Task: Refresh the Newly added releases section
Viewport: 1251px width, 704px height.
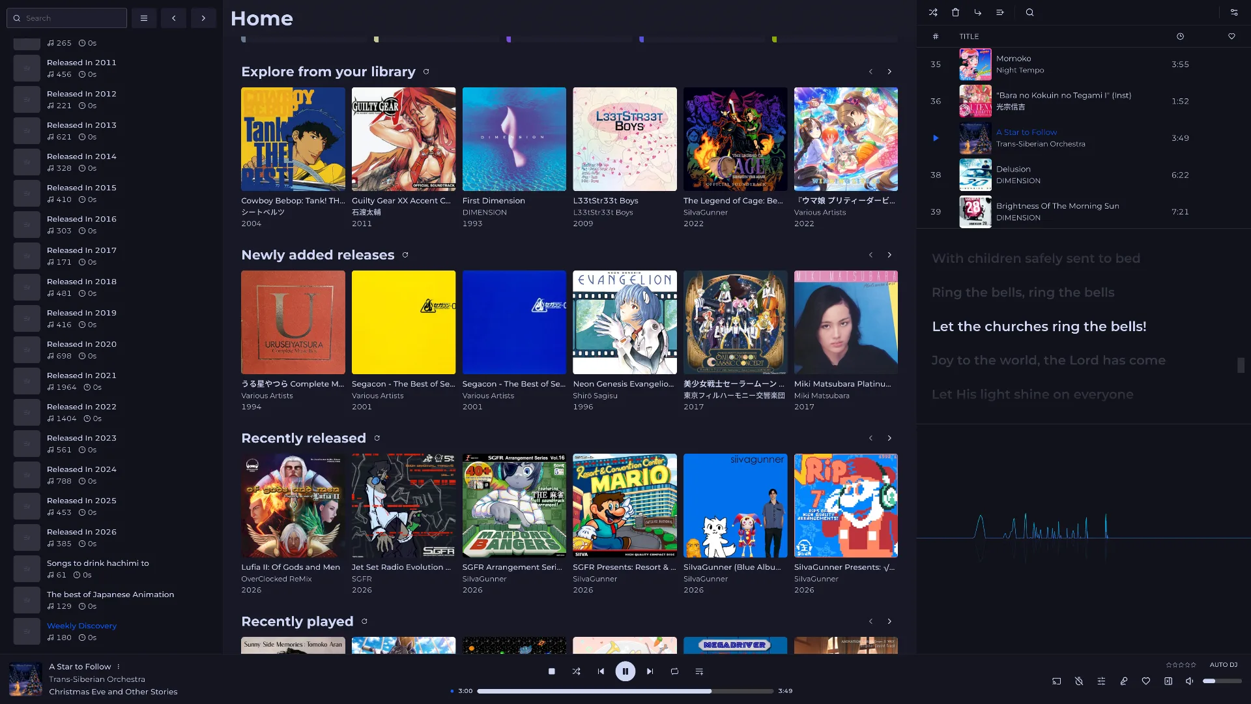Action: click(405, 255)
